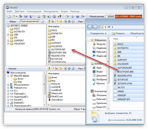Click the Burn CD/DVD image icon

(59, 17)
